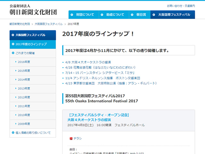Click circle bullet icon on 財団について tab
This screenshot has width=205, height=154.
point(72,15)
